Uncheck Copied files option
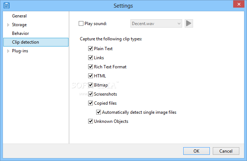 [x=90, y=103]
